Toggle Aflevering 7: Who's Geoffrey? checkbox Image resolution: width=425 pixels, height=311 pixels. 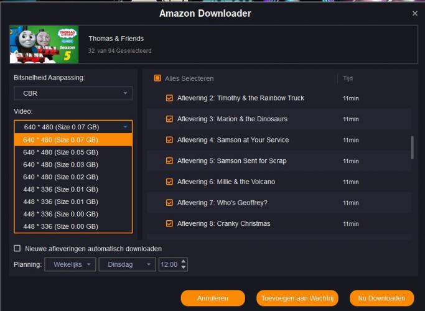click(x=169, y=203)
